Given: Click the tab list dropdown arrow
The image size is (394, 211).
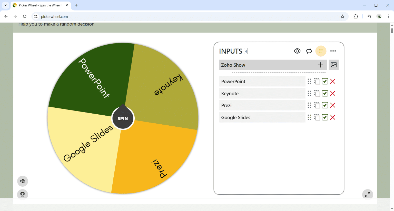Looking at the screenshot, I should point(5,5).
